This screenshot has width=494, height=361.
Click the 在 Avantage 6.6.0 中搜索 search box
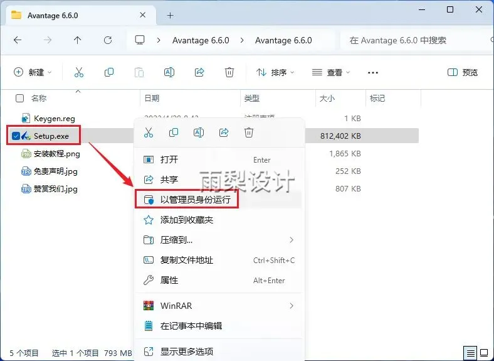416,40
